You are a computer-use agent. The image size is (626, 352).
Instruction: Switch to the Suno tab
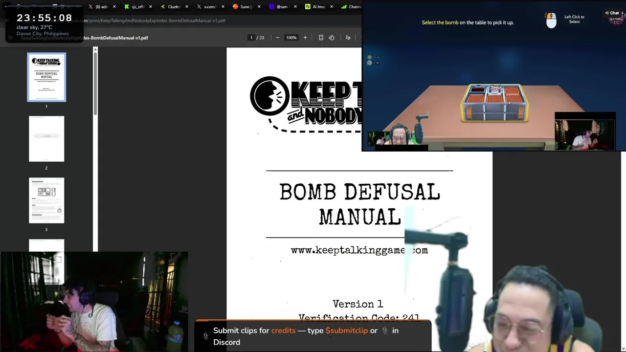[x=244, y=7]
